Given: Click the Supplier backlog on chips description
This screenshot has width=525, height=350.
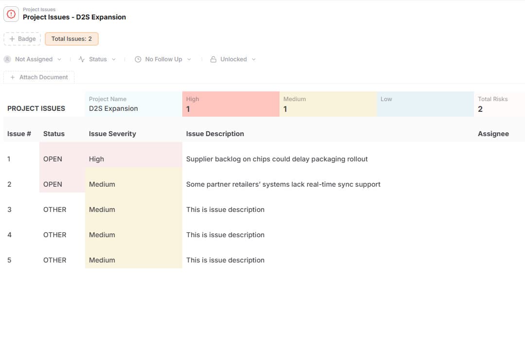Looking at the screenshot, I should [277, 159].
